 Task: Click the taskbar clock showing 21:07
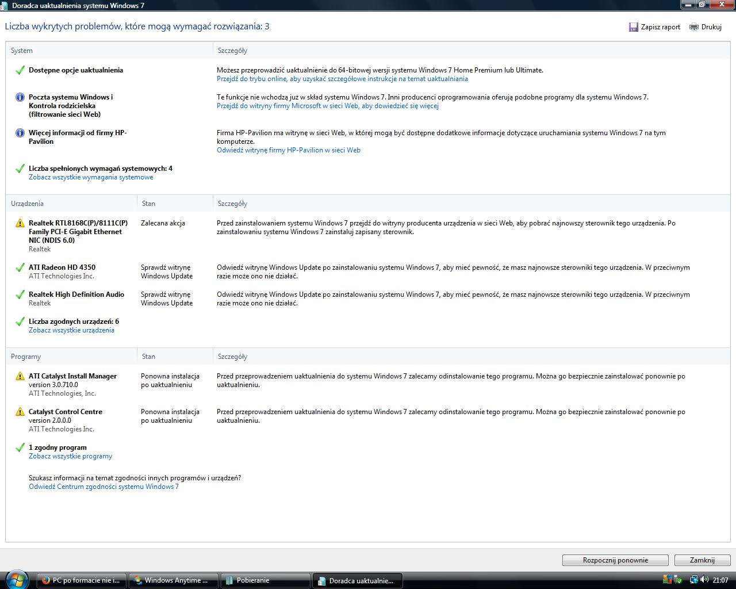(720, 580)
